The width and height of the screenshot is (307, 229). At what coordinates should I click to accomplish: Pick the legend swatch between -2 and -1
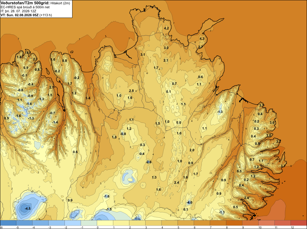pyautogui.click(x=73, y=223)
